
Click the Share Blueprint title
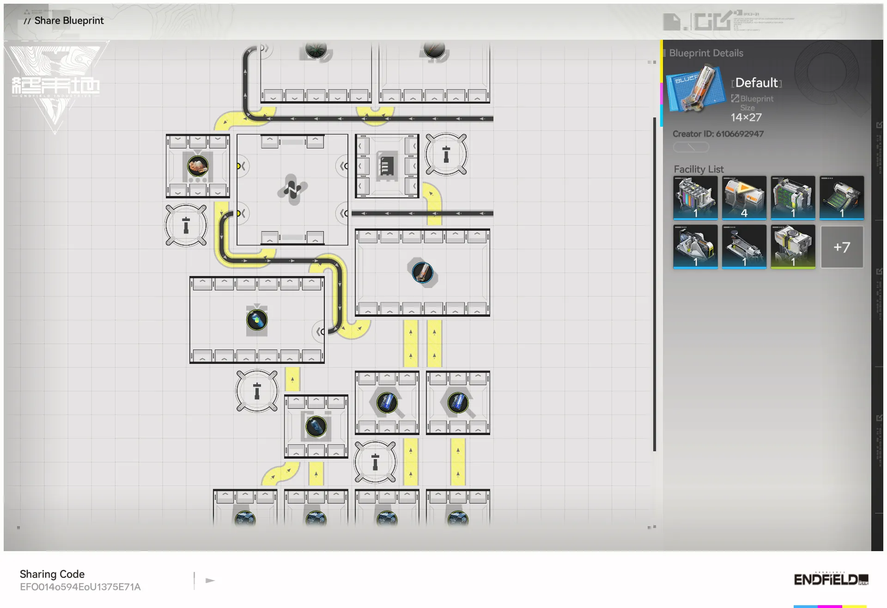(69, 20)
